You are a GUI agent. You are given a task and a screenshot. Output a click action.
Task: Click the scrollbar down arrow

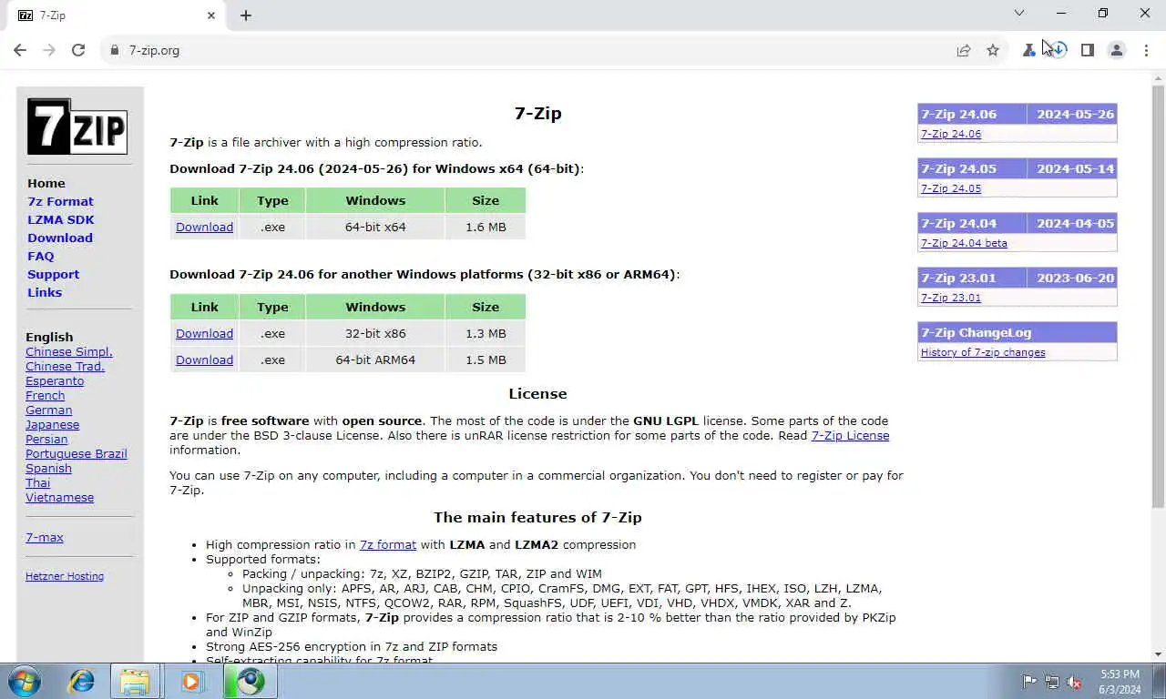[1158, 653]
